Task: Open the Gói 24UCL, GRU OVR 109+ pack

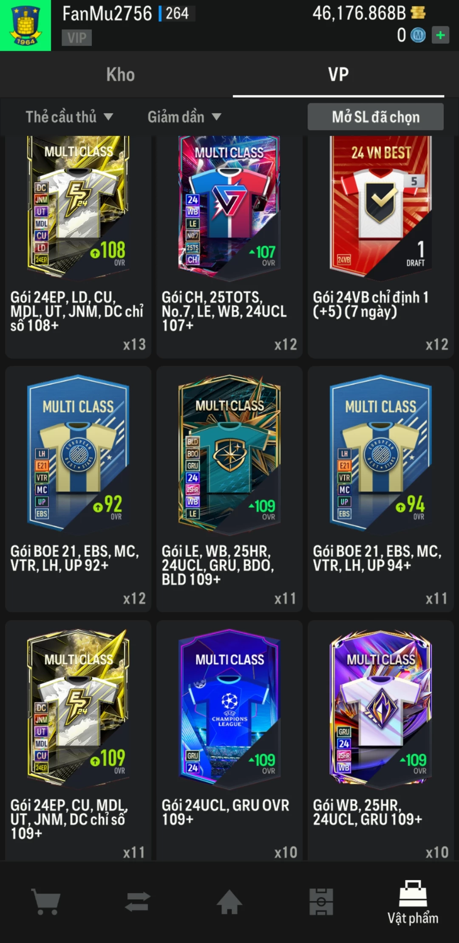Action: tap(229, 740)
